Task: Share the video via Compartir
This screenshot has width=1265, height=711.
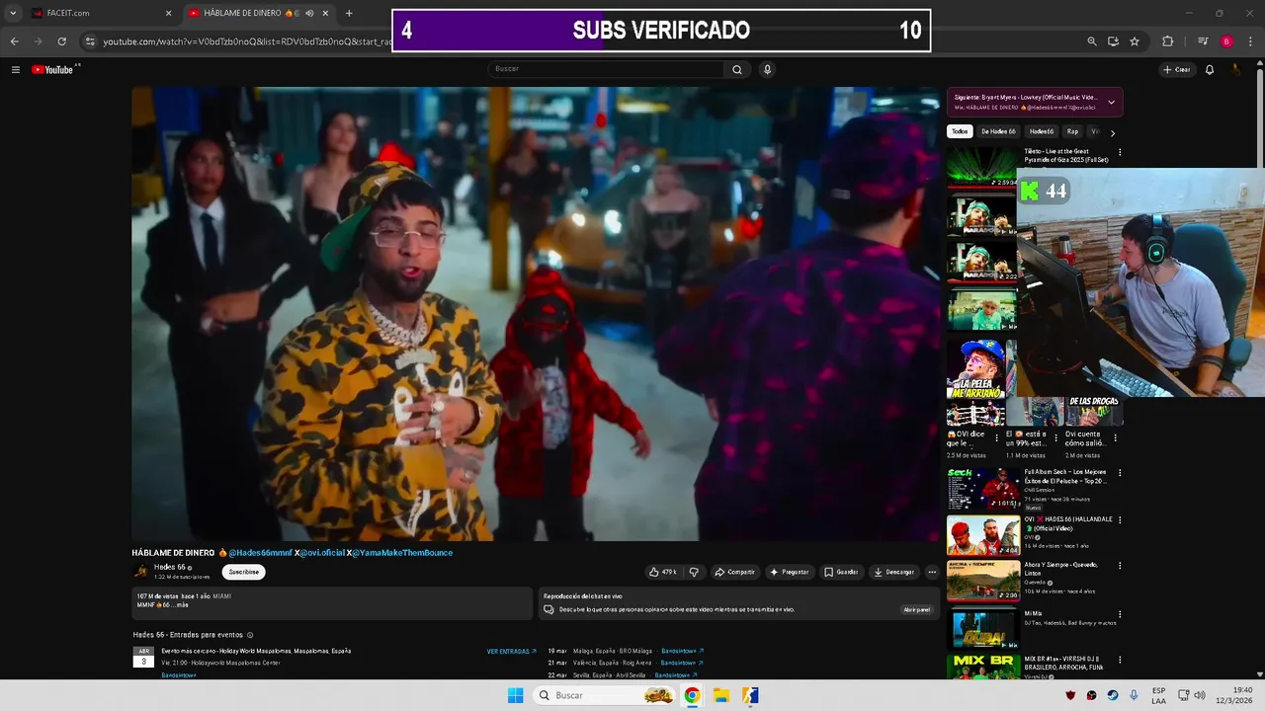Action: 734,572
